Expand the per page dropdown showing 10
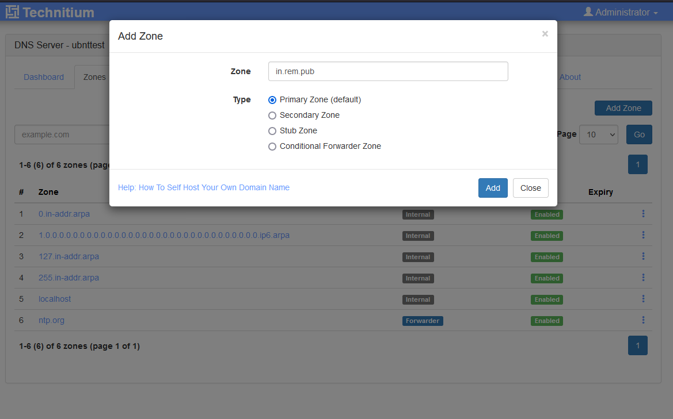 tap(598, 134)
